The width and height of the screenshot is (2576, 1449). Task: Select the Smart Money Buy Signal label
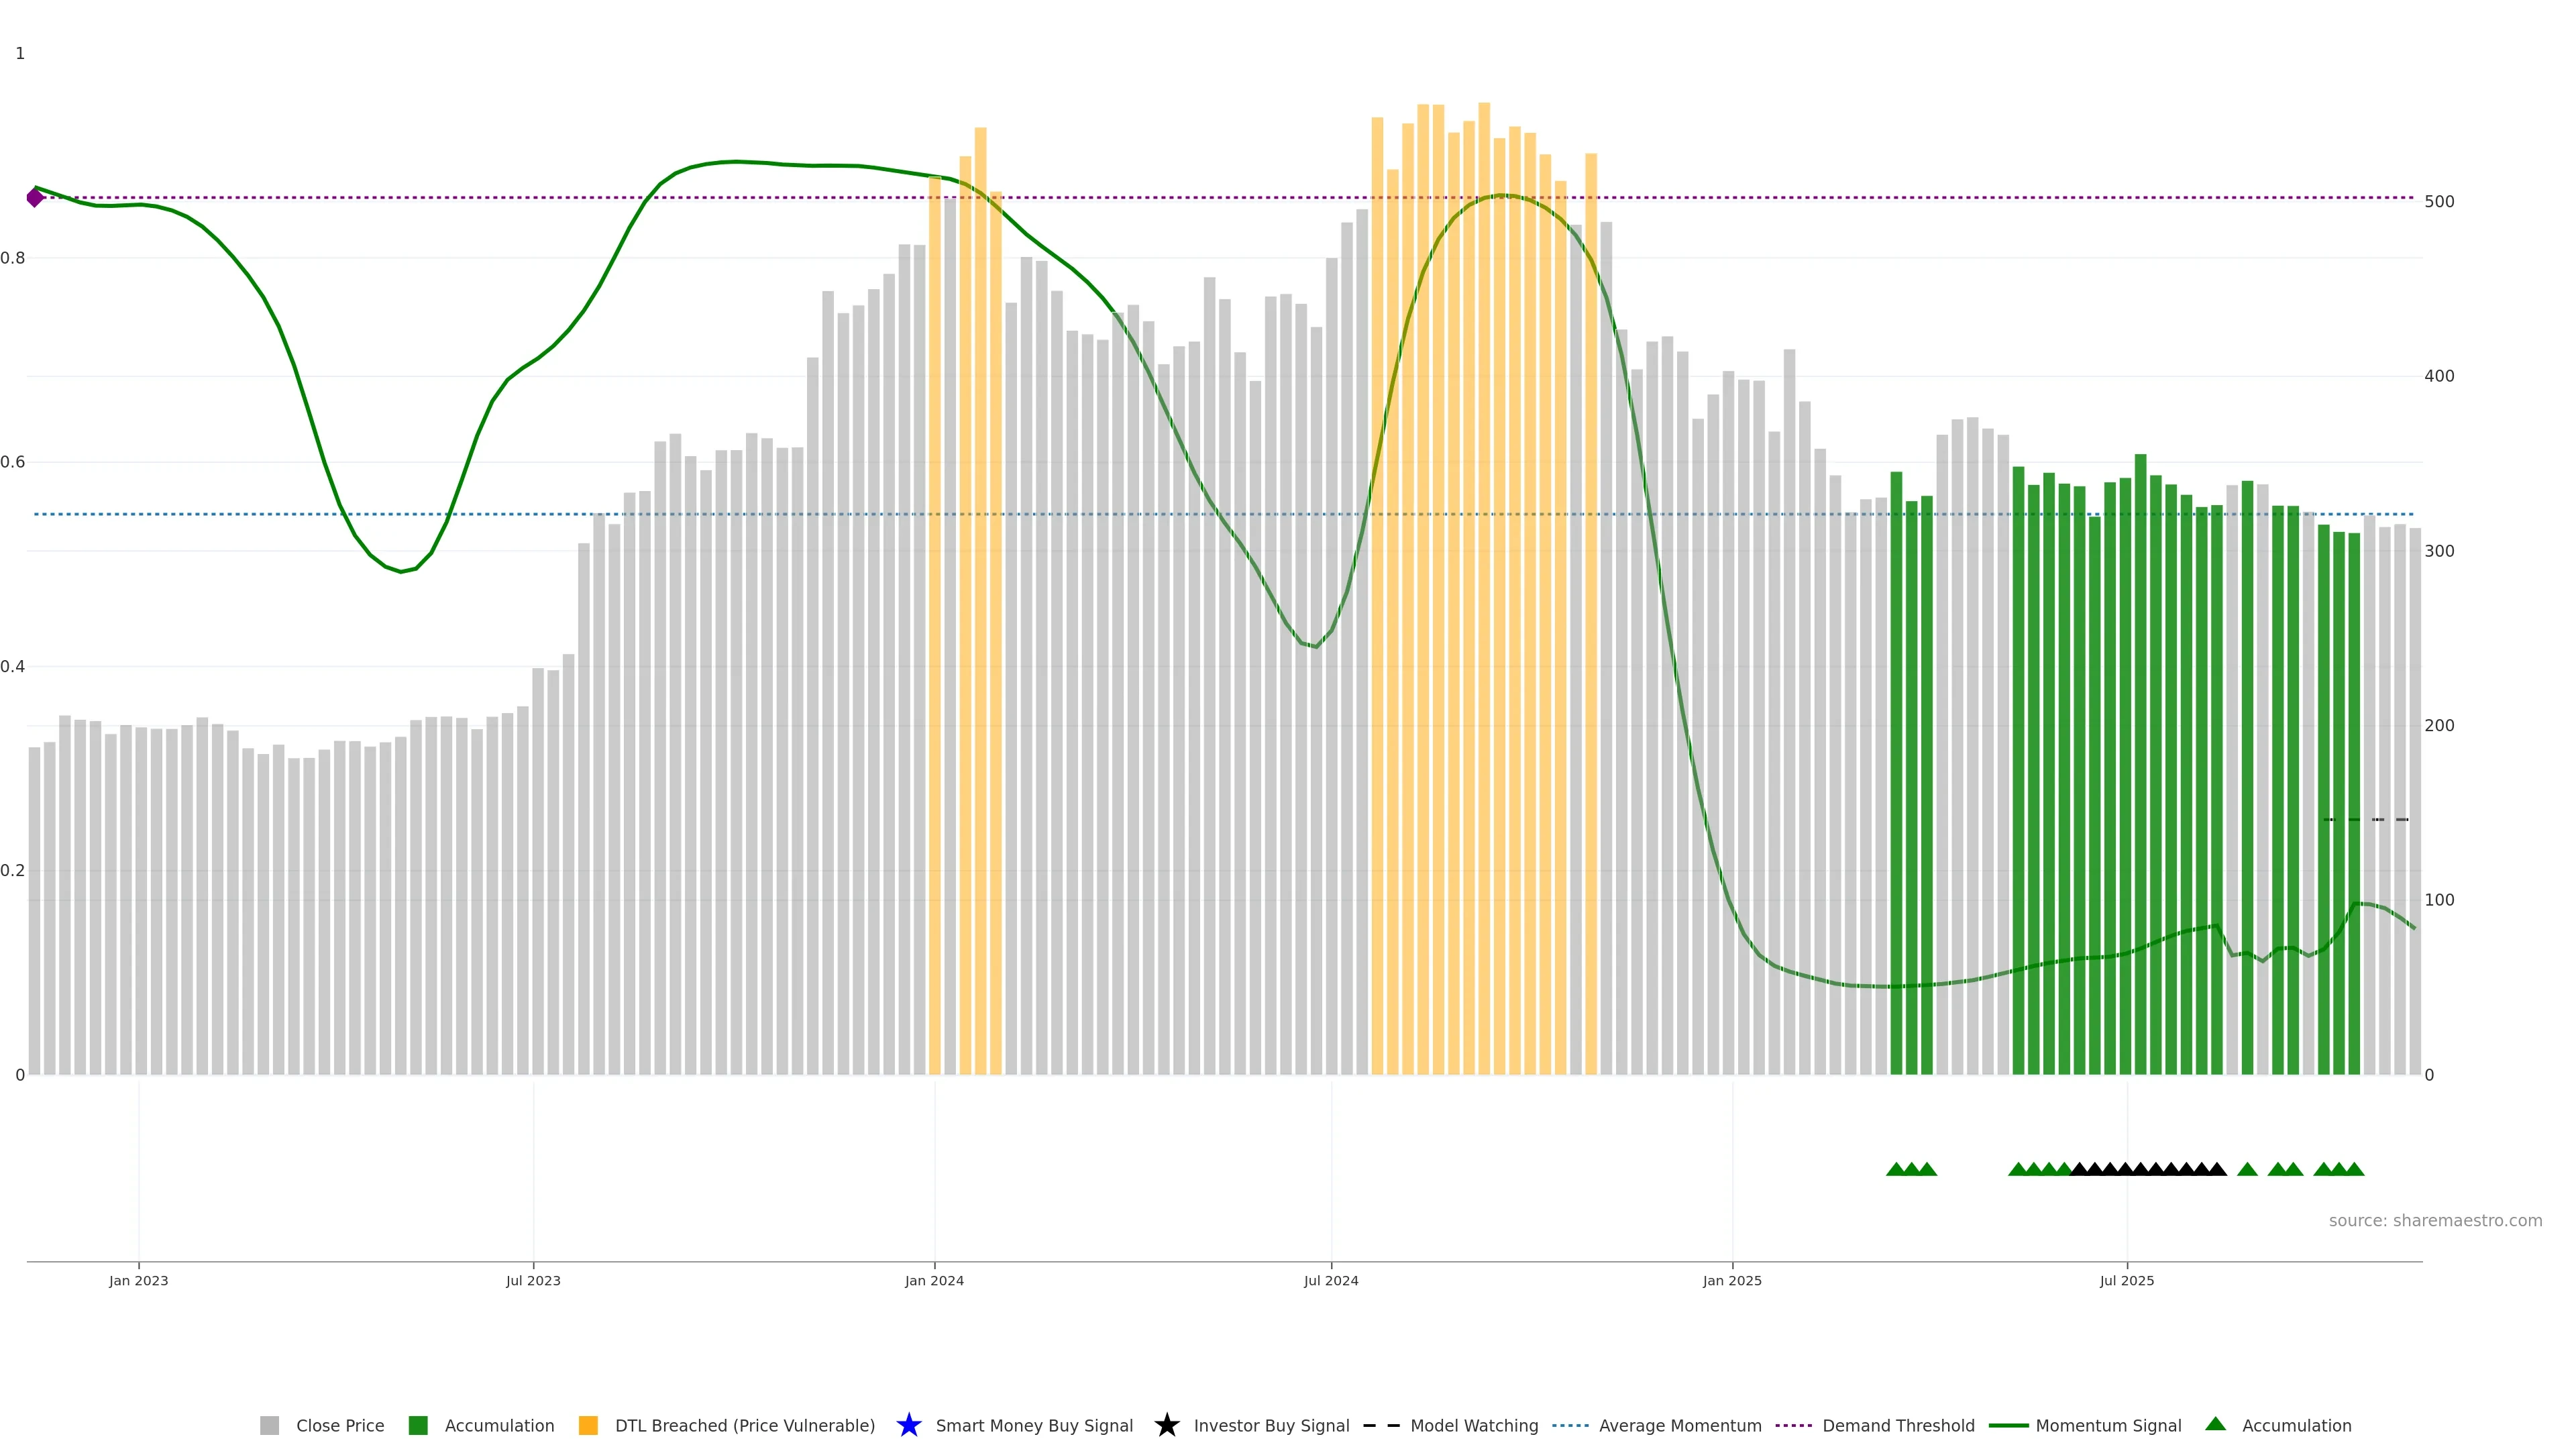(x=1034, y=1425)
